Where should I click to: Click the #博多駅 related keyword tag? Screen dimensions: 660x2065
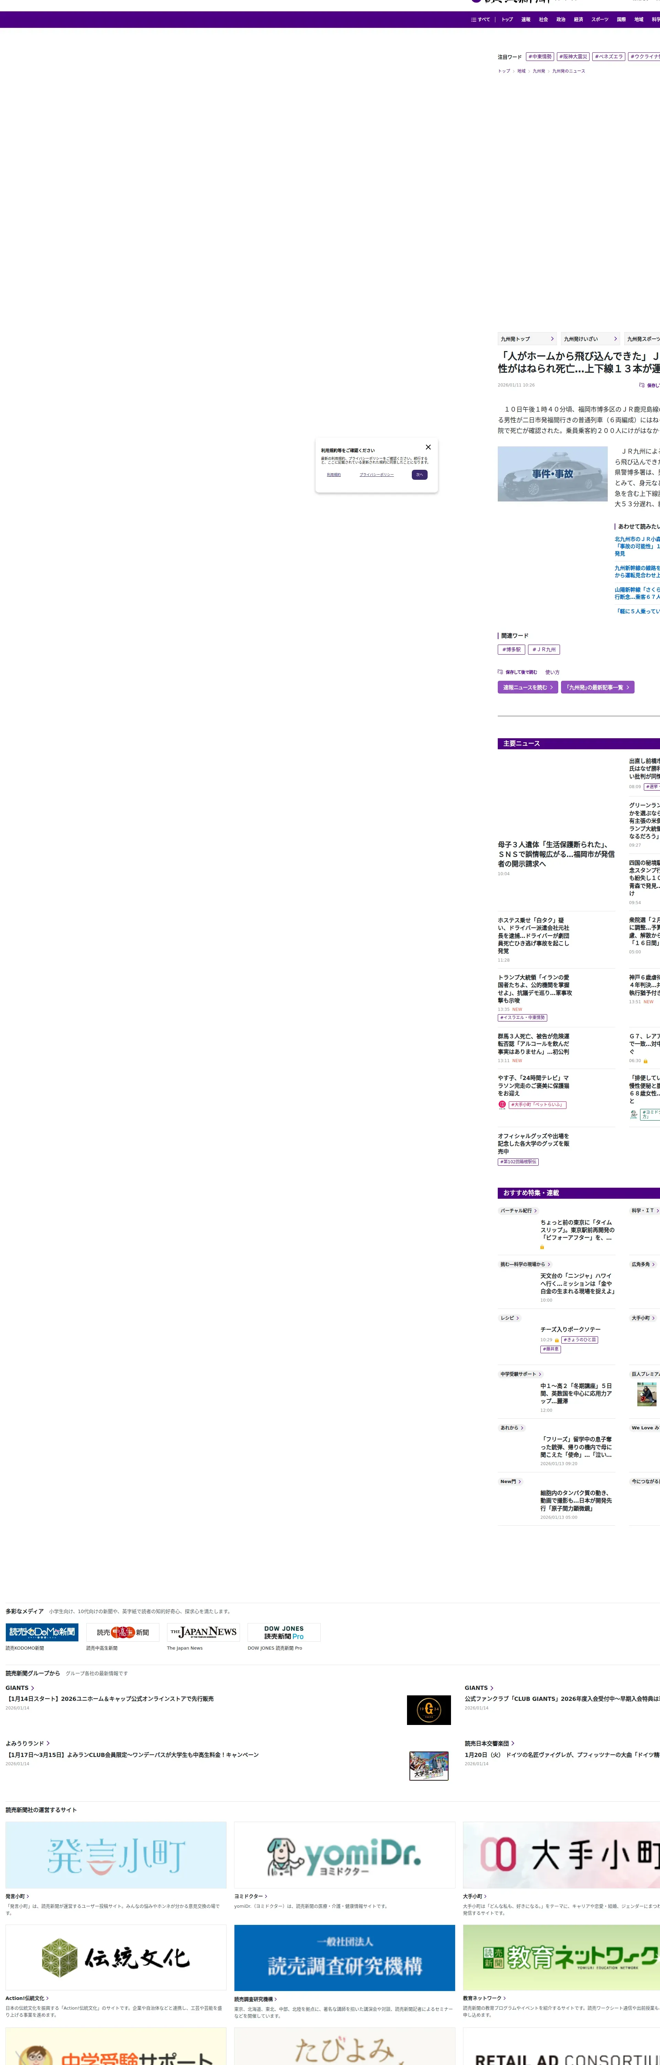coord(511,649)
